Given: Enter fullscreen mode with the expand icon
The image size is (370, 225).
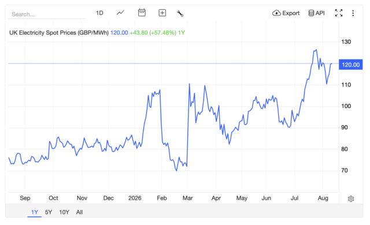Looking at the screenshot, I should click(339, 13).
